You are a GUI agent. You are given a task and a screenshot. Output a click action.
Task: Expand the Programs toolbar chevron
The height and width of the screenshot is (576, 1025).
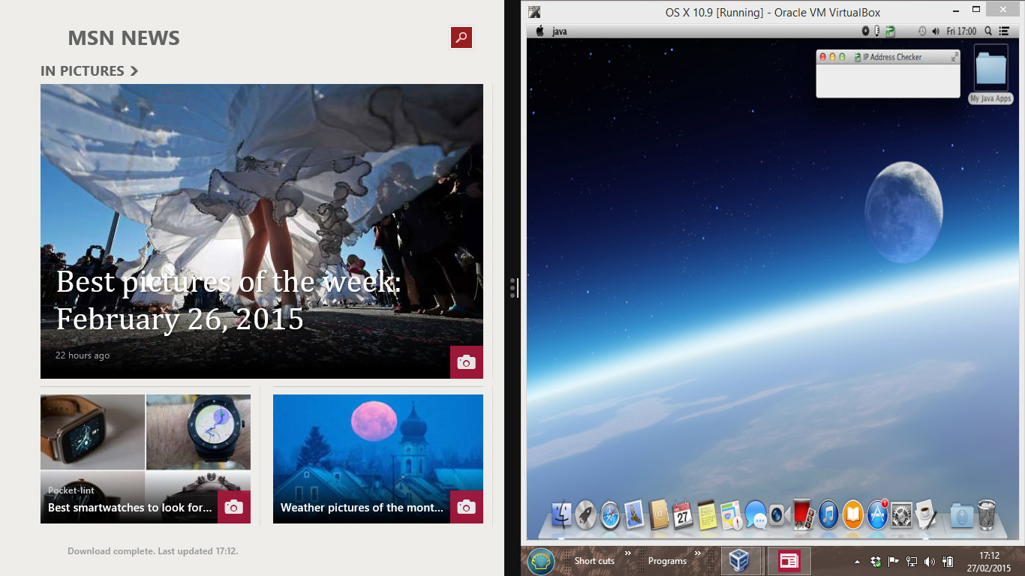coord(698,554)
